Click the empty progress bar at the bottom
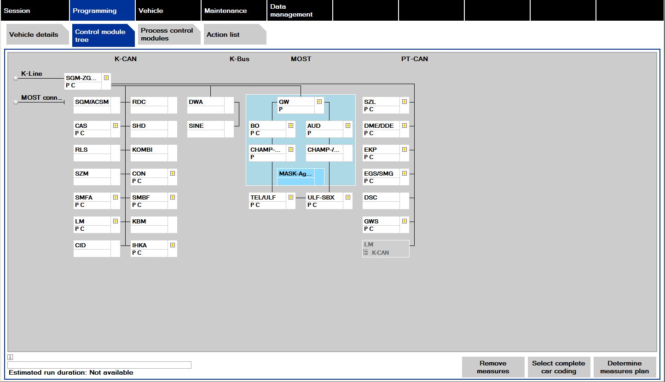 [x=99, y=365]
